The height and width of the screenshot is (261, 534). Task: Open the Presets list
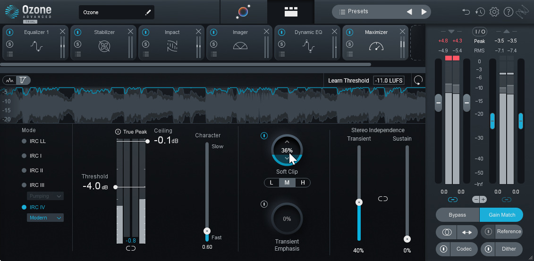(354, 12)
